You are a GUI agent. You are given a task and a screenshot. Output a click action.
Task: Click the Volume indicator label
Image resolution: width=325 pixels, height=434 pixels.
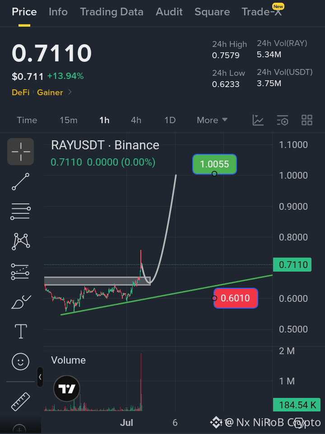pos(68,360)
